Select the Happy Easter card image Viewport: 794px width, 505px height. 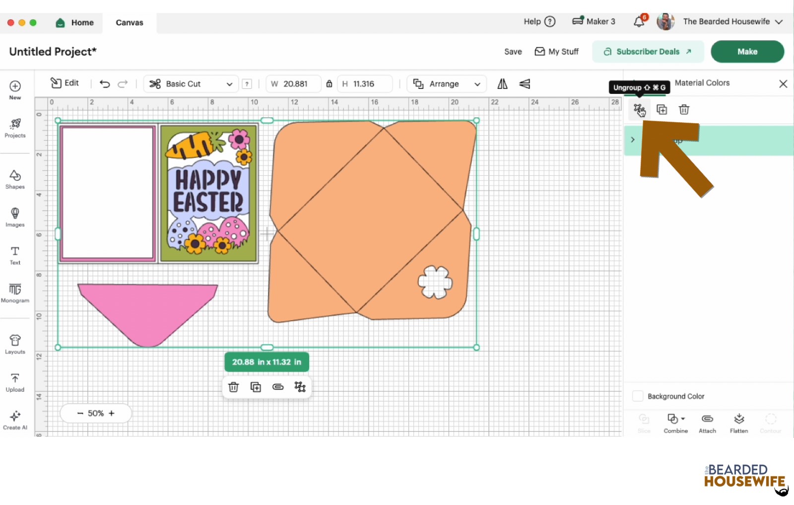tap(209, 193)
